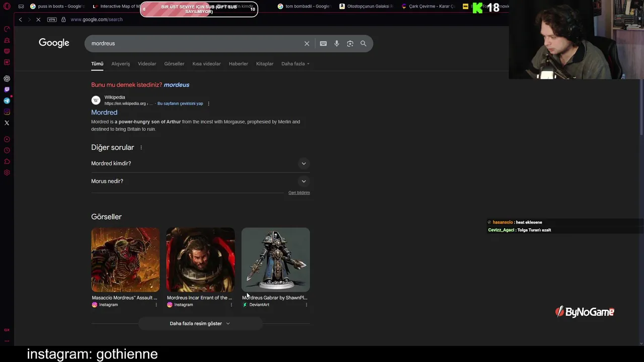The image size is (644, 362).
Task: Open GX Cleaner broom icon in sidebar
Action: (x=7, y=40)
